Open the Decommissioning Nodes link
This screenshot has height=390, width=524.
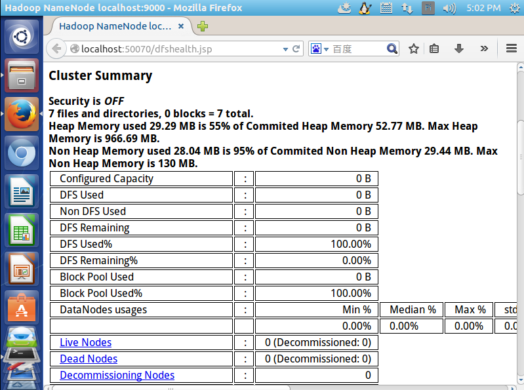[x=117, y=375]
